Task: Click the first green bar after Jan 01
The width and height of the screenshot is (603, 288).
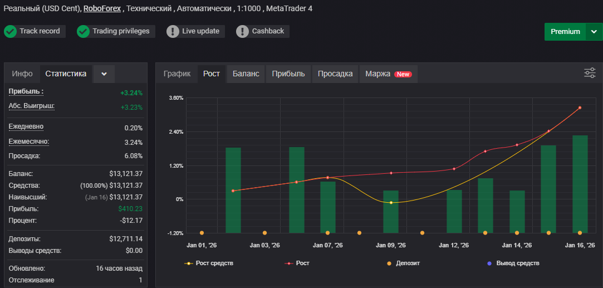Action: [233, 191]
